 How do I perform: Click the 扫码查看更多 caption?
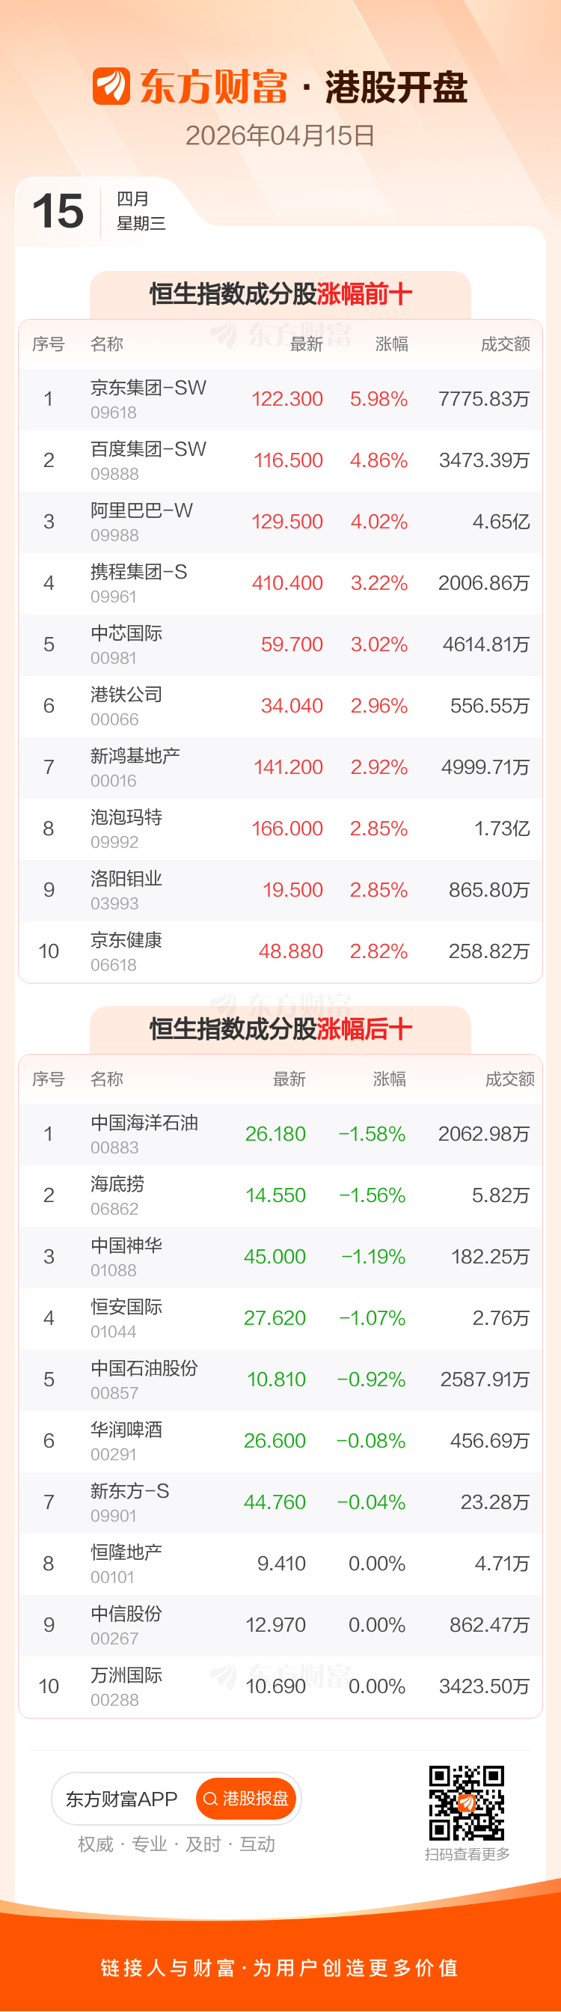coord(467,1854)
